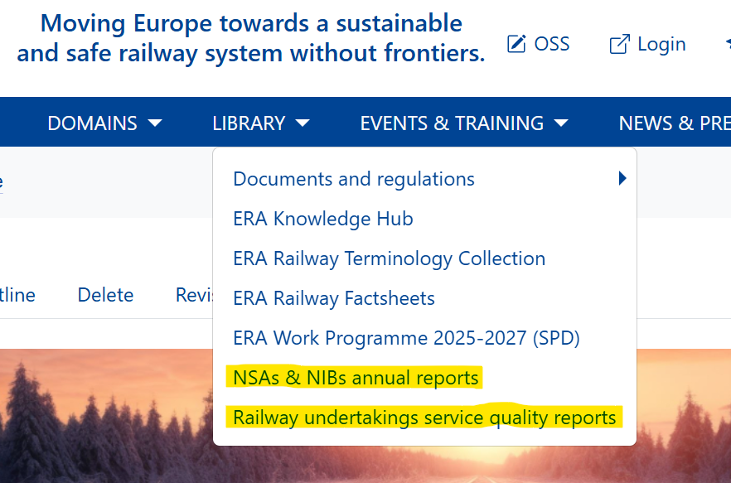Switch to the Delete tab

[x=105, y=295]
